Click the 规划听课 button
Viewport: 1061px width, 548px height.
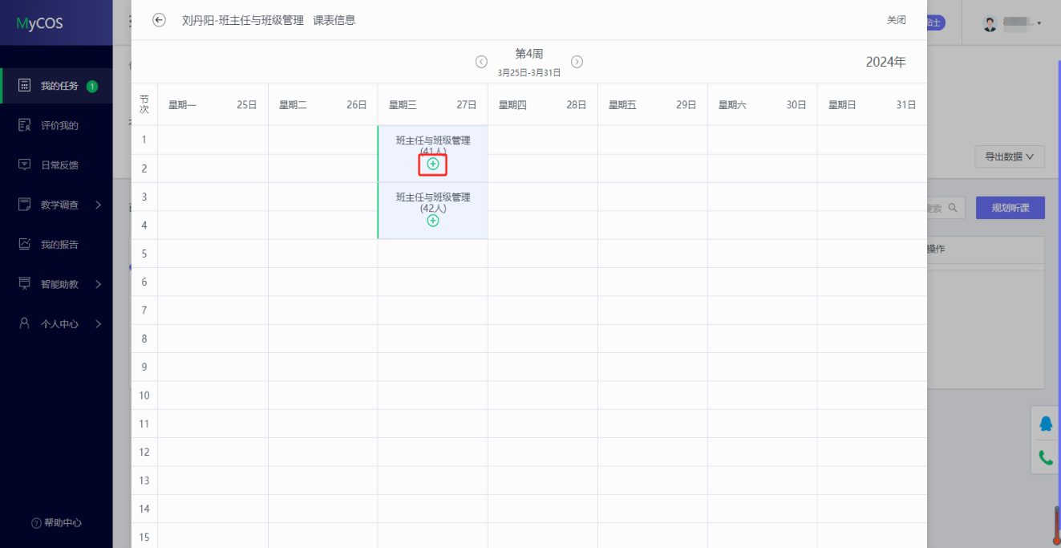(x=1010, y=208)
